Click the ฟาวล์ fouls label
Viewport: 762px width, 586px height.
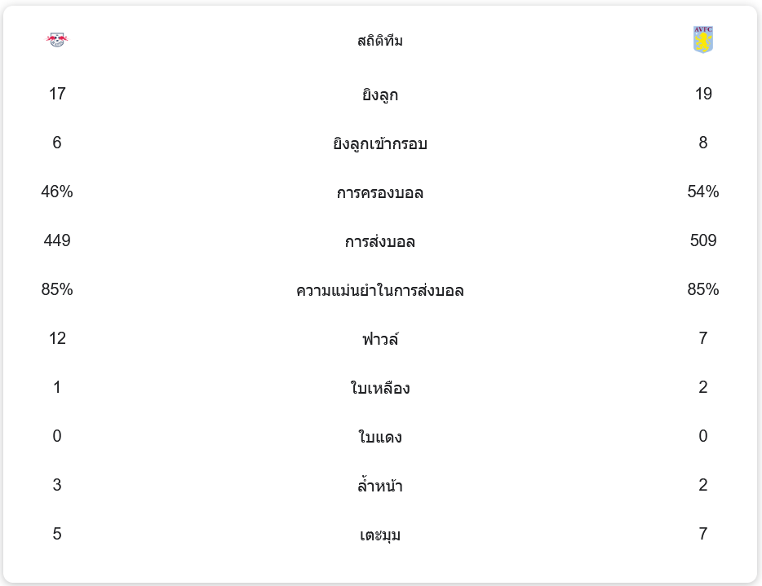(x=380, y=339)
